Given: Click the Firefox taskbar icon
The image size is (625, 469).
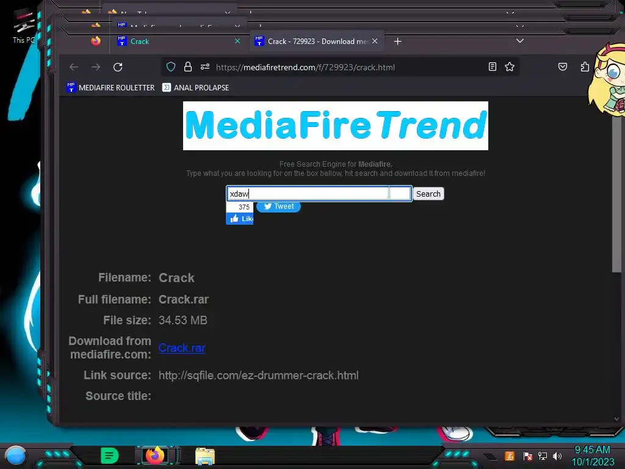Looking at the screenshot, I should [x=156, y=456].
